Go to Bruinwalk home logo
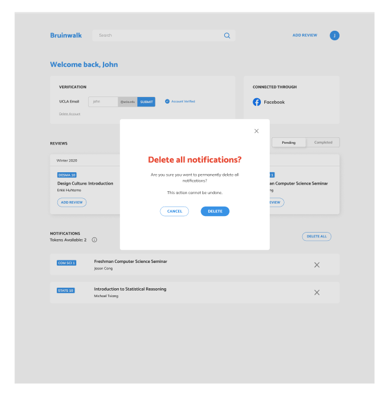Screen dimensions: 388x393 [64, 36]
